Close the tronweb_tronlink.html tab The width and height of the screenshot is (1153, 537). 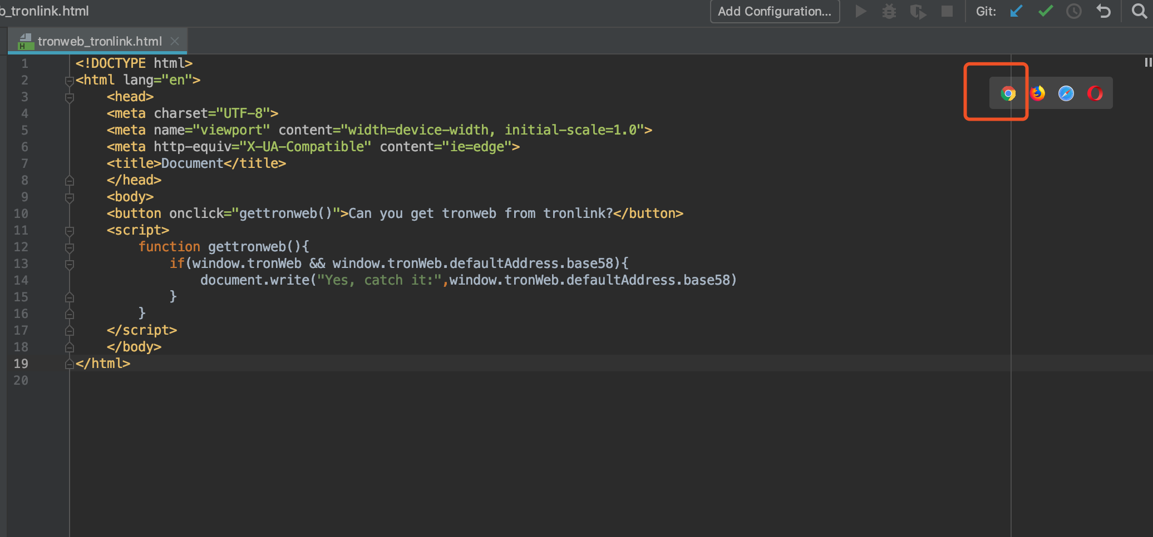coord(175,41)
